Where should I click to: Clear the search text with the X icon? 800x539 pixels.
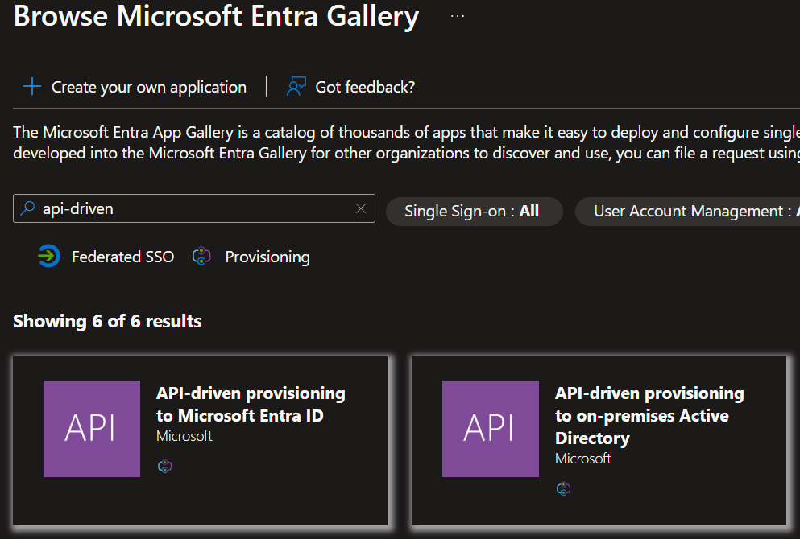[361, 208]
